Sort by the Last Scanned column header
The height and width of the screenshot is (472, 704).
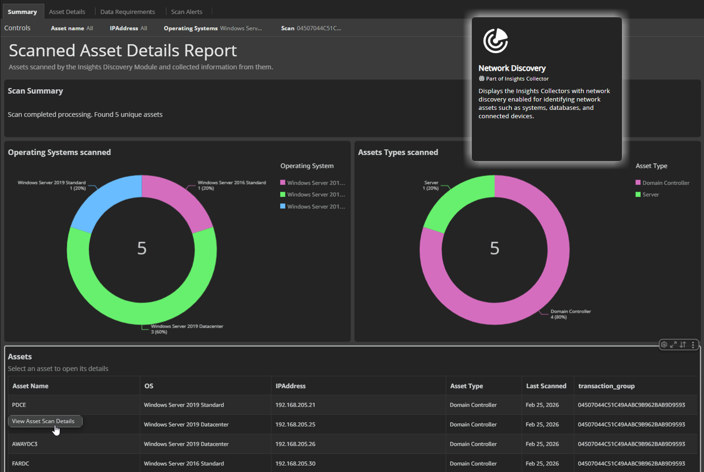point(546,386)
